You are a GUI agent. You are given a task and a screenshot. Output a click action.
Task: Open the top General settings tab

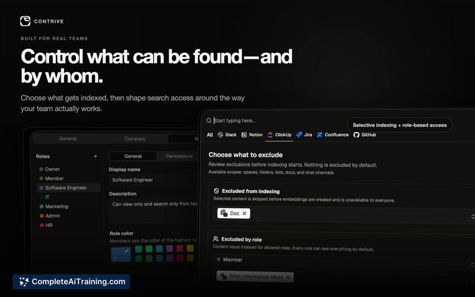tap(68, 138)
